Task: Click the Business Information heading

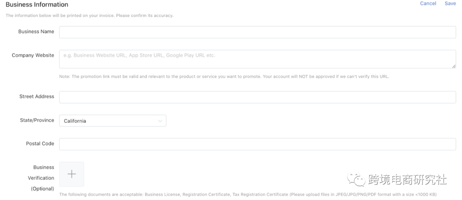Action: (x=37, y=5)
